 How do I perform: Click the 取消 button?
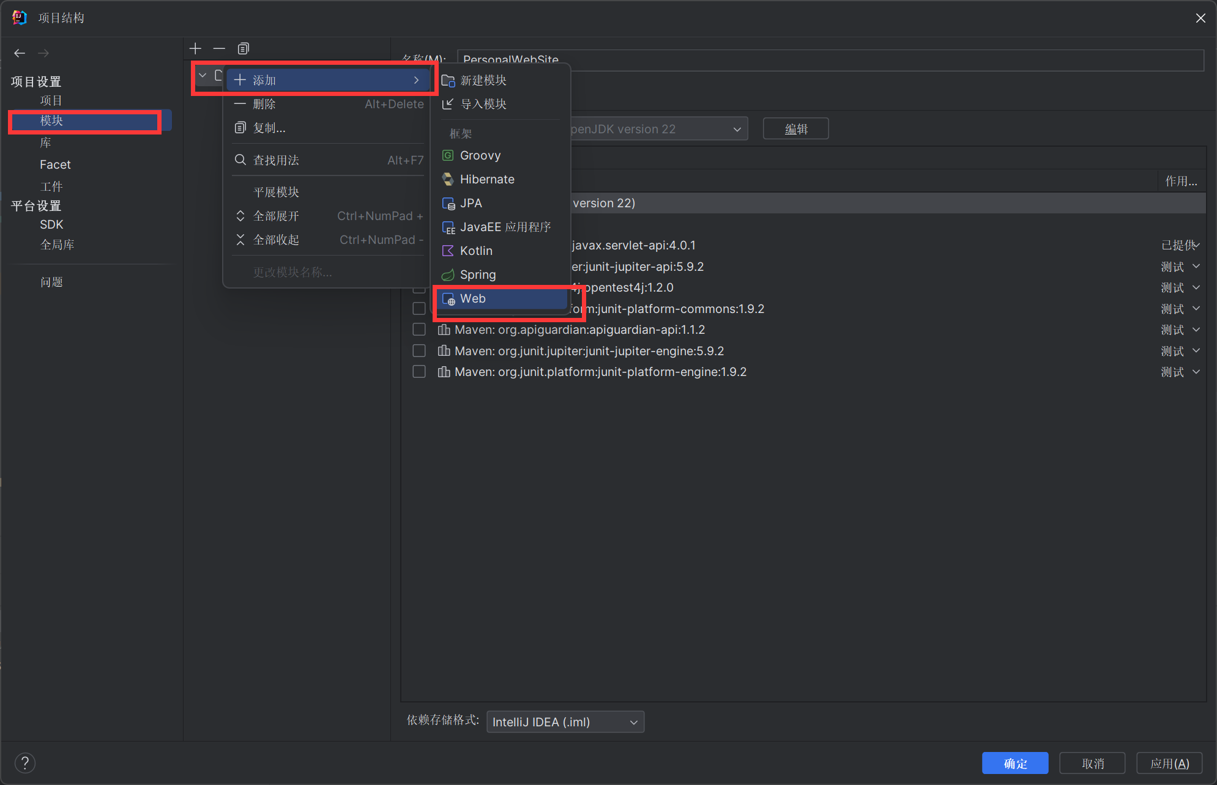(x=1092, y=763)
